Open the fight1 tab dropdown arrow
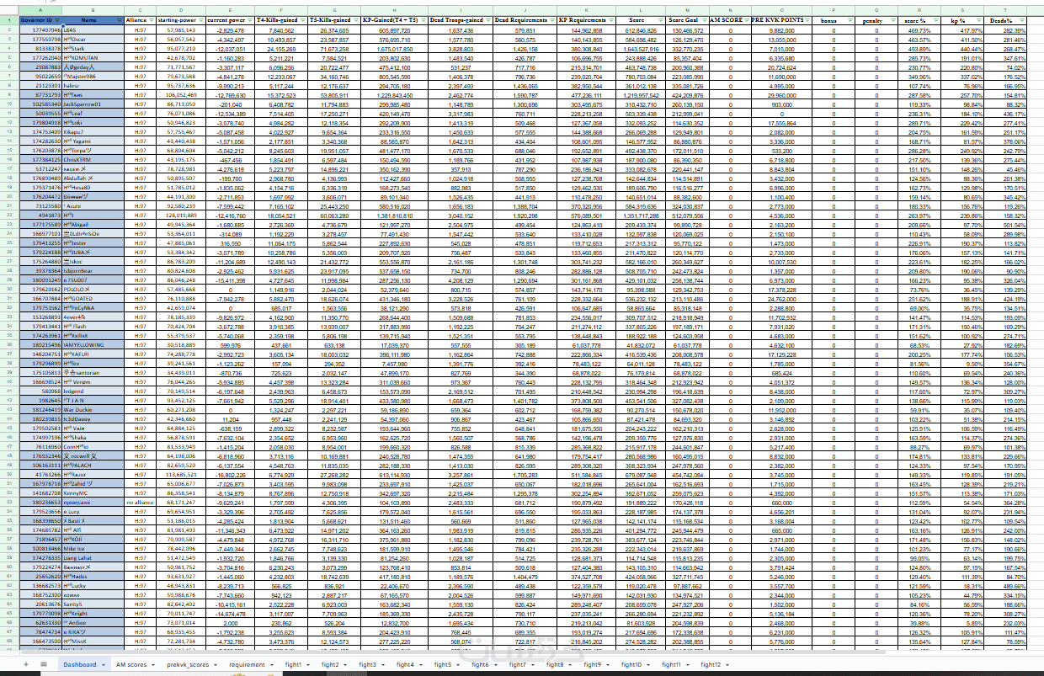The width and height of the screenshot is (1044, 676). coord(308,665)
